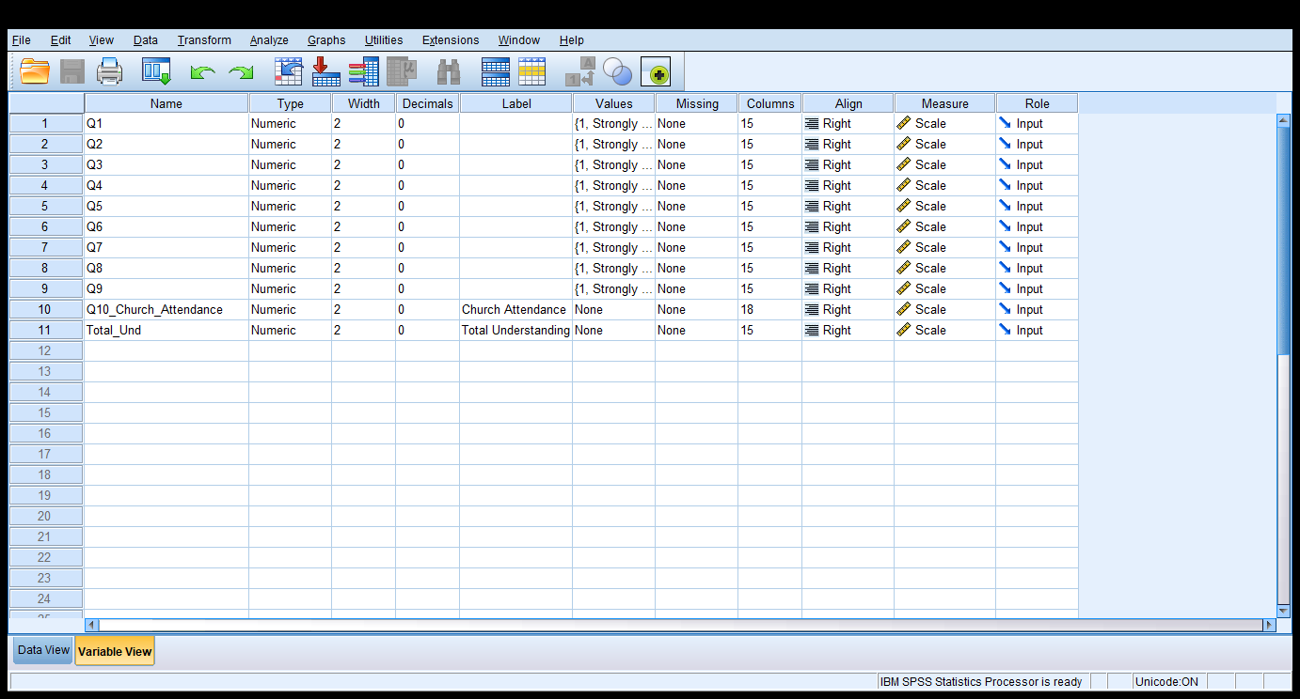Open the Utilities menu
Screen dimensions: 1300x699
(384, 40)
